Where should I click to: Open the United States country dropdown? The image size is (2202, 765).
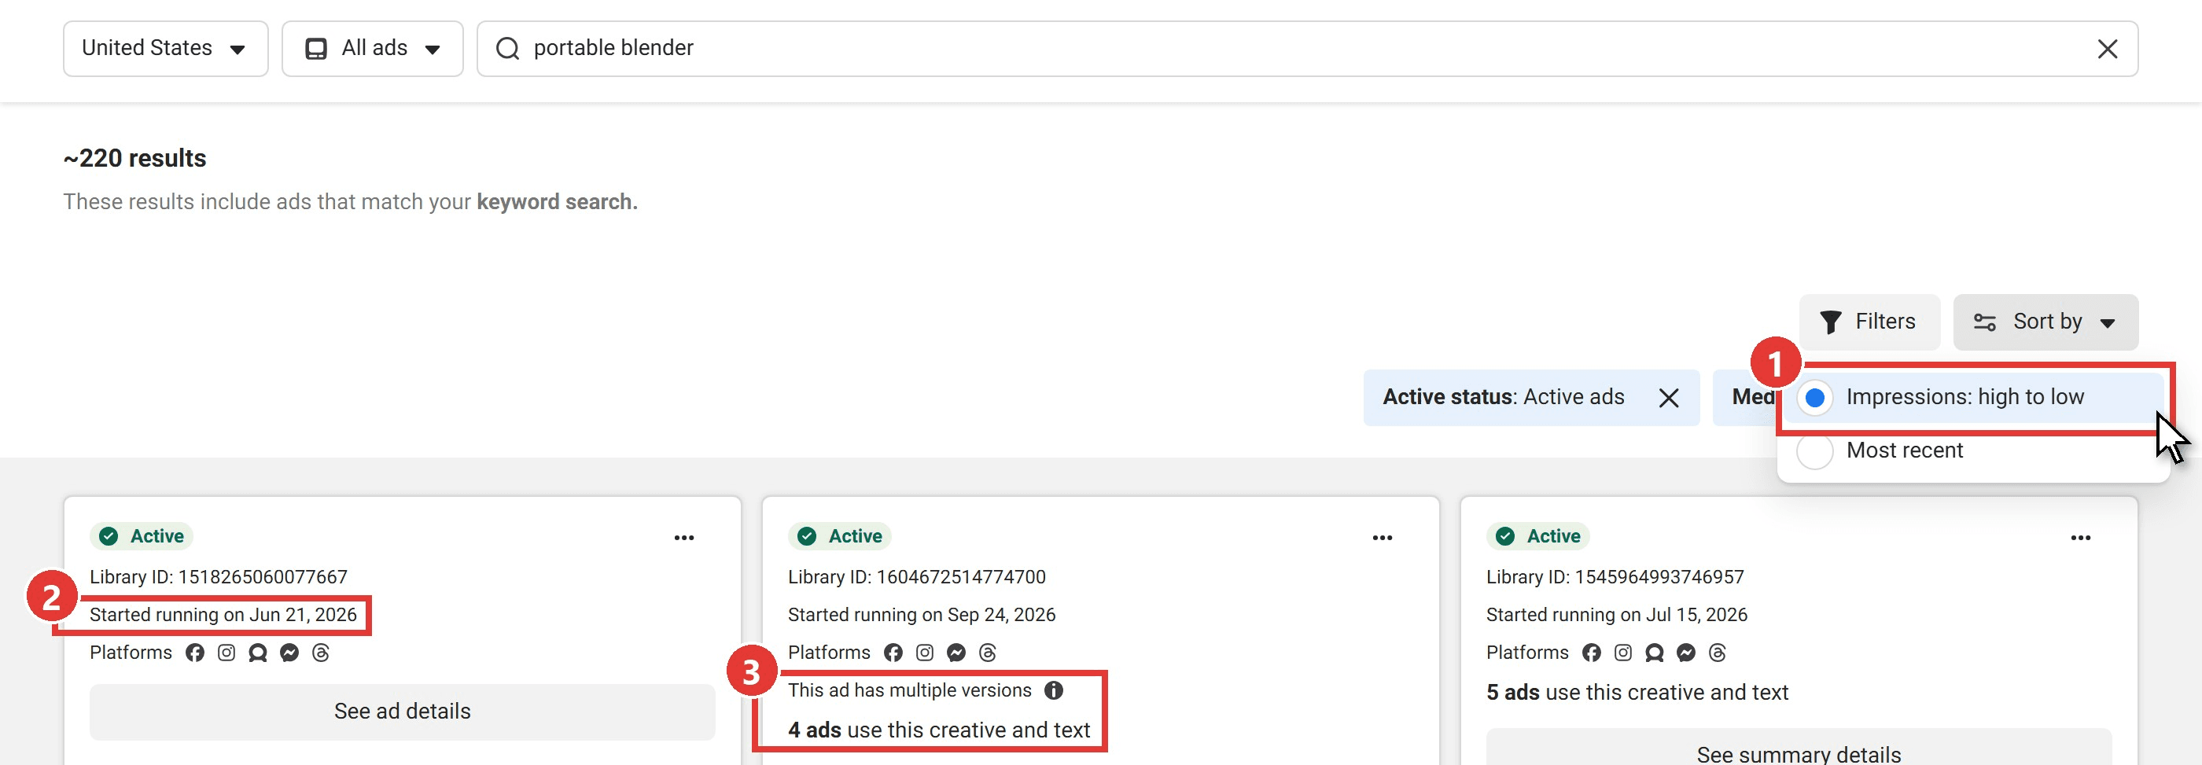[166, 49]
